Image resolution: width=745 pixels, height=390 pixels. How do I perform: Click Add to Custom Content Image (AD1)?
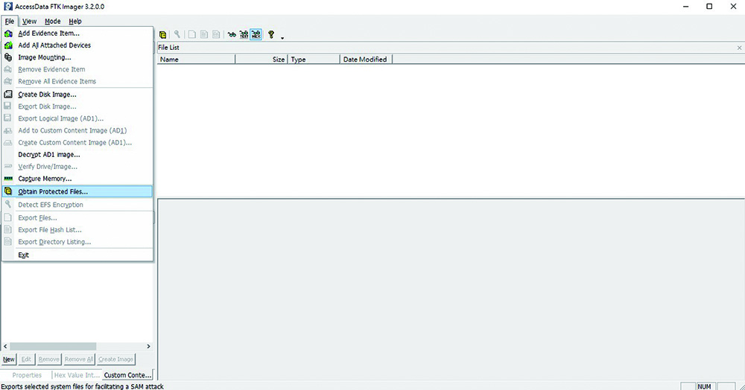(77, 130)
